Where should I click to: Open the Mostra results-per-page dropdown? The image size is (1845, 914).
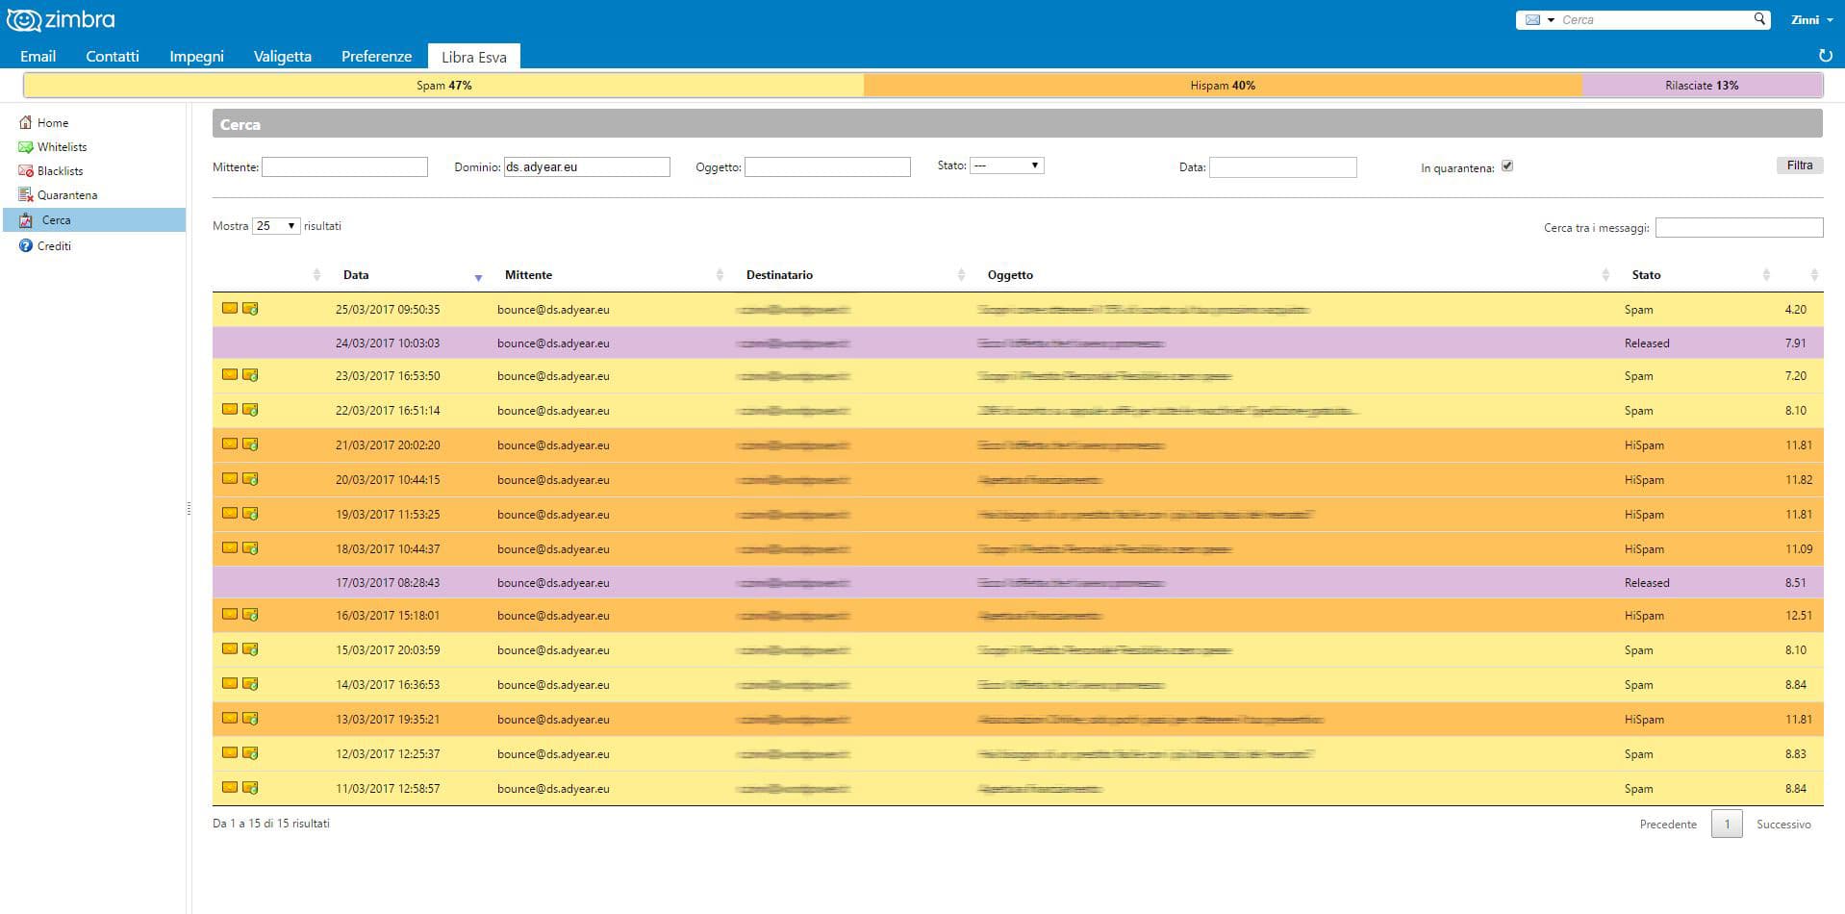pos(275,226)
